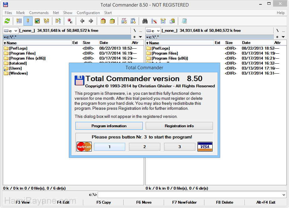Click the F5 Copy button

(x=104, y=202)
